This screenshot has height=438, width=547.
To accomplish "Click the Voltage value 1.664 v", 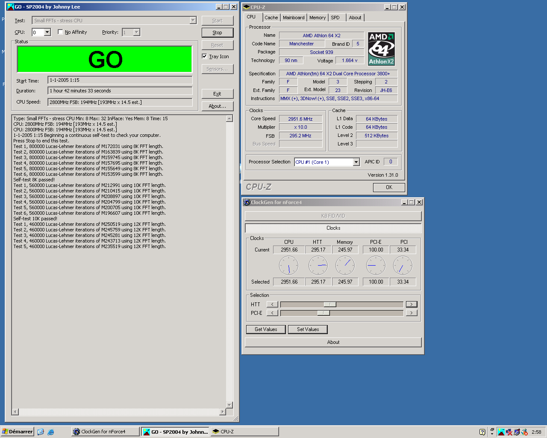I will pos(350,60).
